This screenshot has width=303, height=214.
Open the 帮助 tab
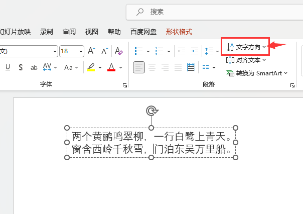(x=114, y=32)
